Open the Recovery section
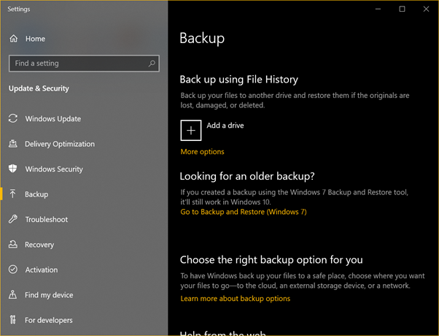 pos(39,245)
